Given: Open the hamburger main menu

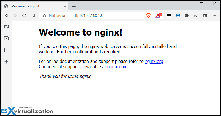Looking at the screenshot, I should pos(215,16).
